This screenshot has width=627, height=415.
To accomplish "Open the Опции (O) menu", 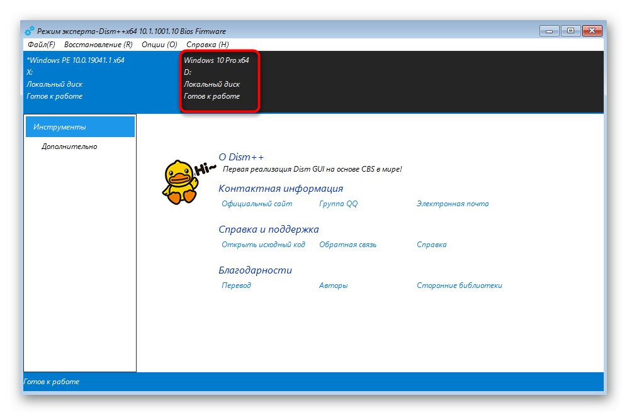I will 159,45.
